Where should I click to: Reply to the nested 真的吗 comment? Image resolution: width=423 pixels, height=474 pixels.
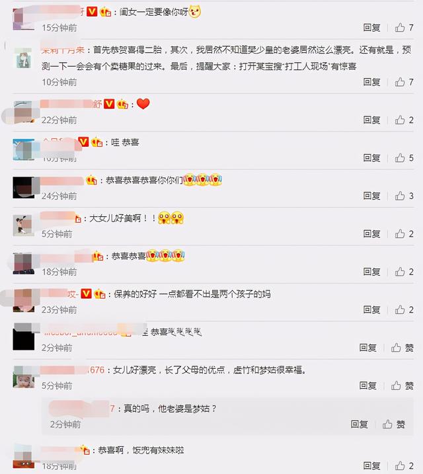[x=360, y=424]
